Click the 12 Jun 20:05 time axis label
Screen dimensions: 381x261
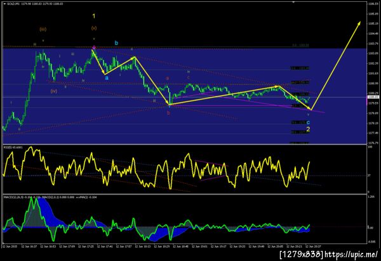click(276, 246)
